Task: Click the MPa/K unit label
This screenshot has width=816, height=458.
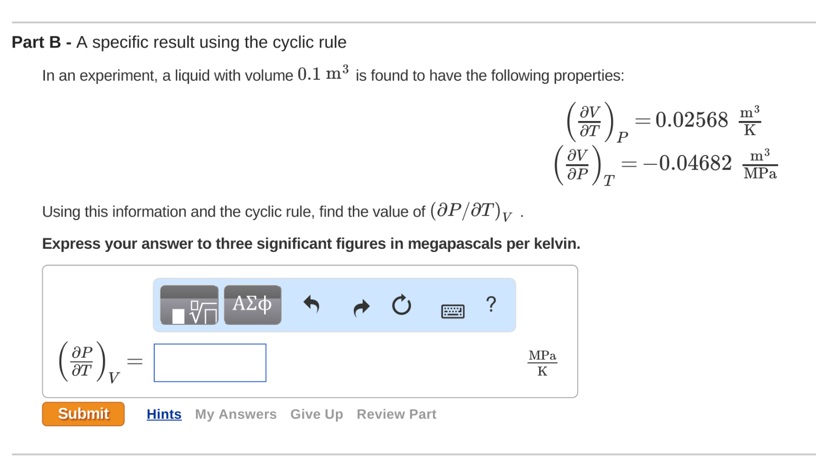Action: (542, 362)
